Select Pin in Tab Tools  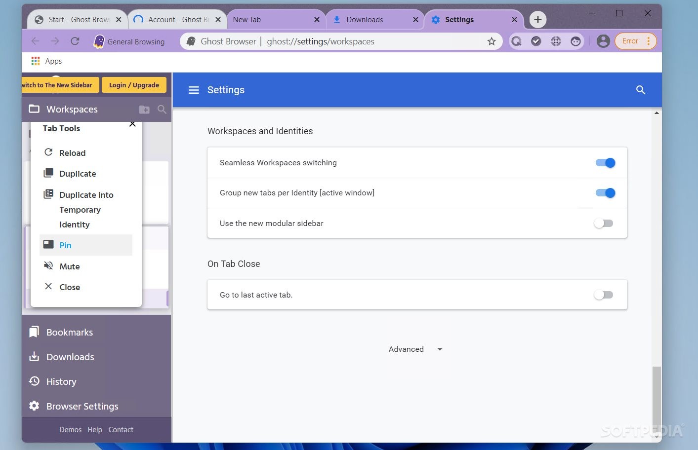[86, 245]
